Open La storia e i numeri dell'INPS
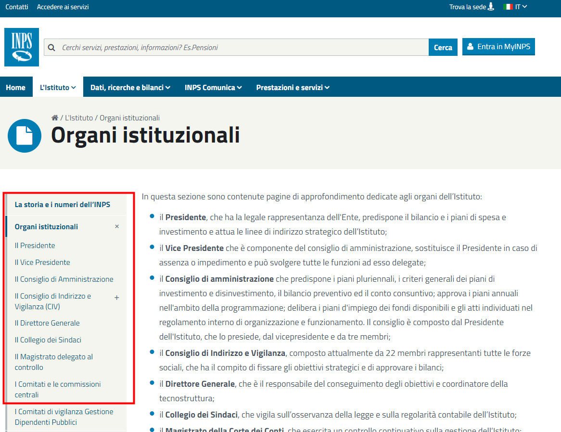This screenshot has height=432, width=561. coord(62,205)
